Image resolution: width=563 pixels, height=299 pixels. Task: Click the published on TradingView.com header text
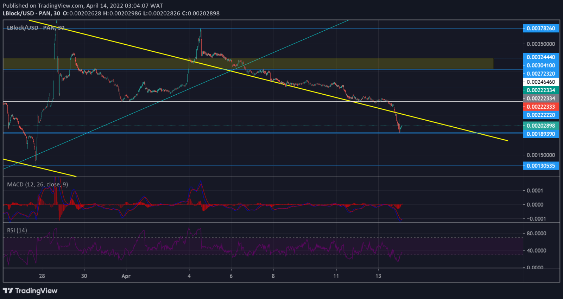click(83, 6)
